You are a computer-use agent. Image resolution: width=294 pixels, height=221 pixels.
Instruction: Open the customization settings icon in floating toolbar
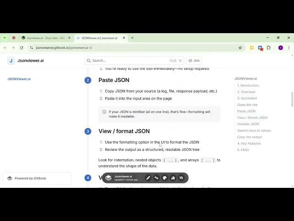tap(156, 178)
